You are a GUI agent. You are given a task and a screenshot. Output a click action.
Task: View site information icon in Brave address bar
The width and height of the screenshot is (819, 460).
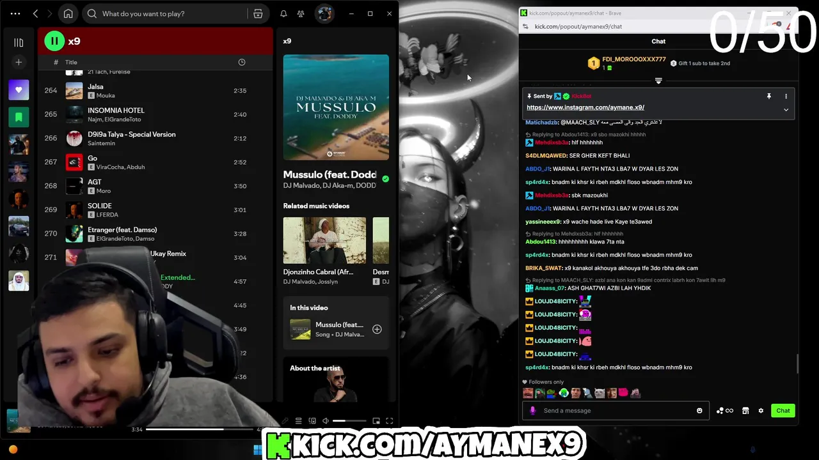tap(525, 26)
